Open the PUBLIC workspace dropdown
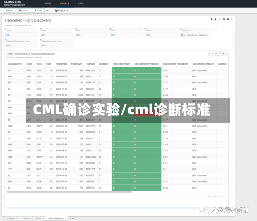Viewport: 257px width, 221px height. coord(61,11)
